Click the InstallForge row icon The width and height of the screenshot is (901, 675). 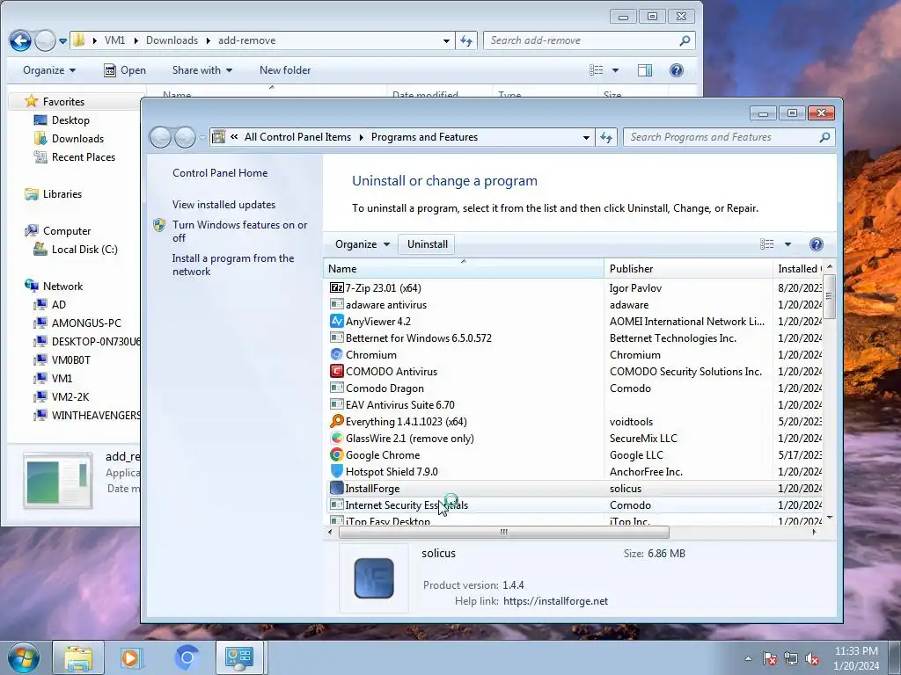pos(337,489)
